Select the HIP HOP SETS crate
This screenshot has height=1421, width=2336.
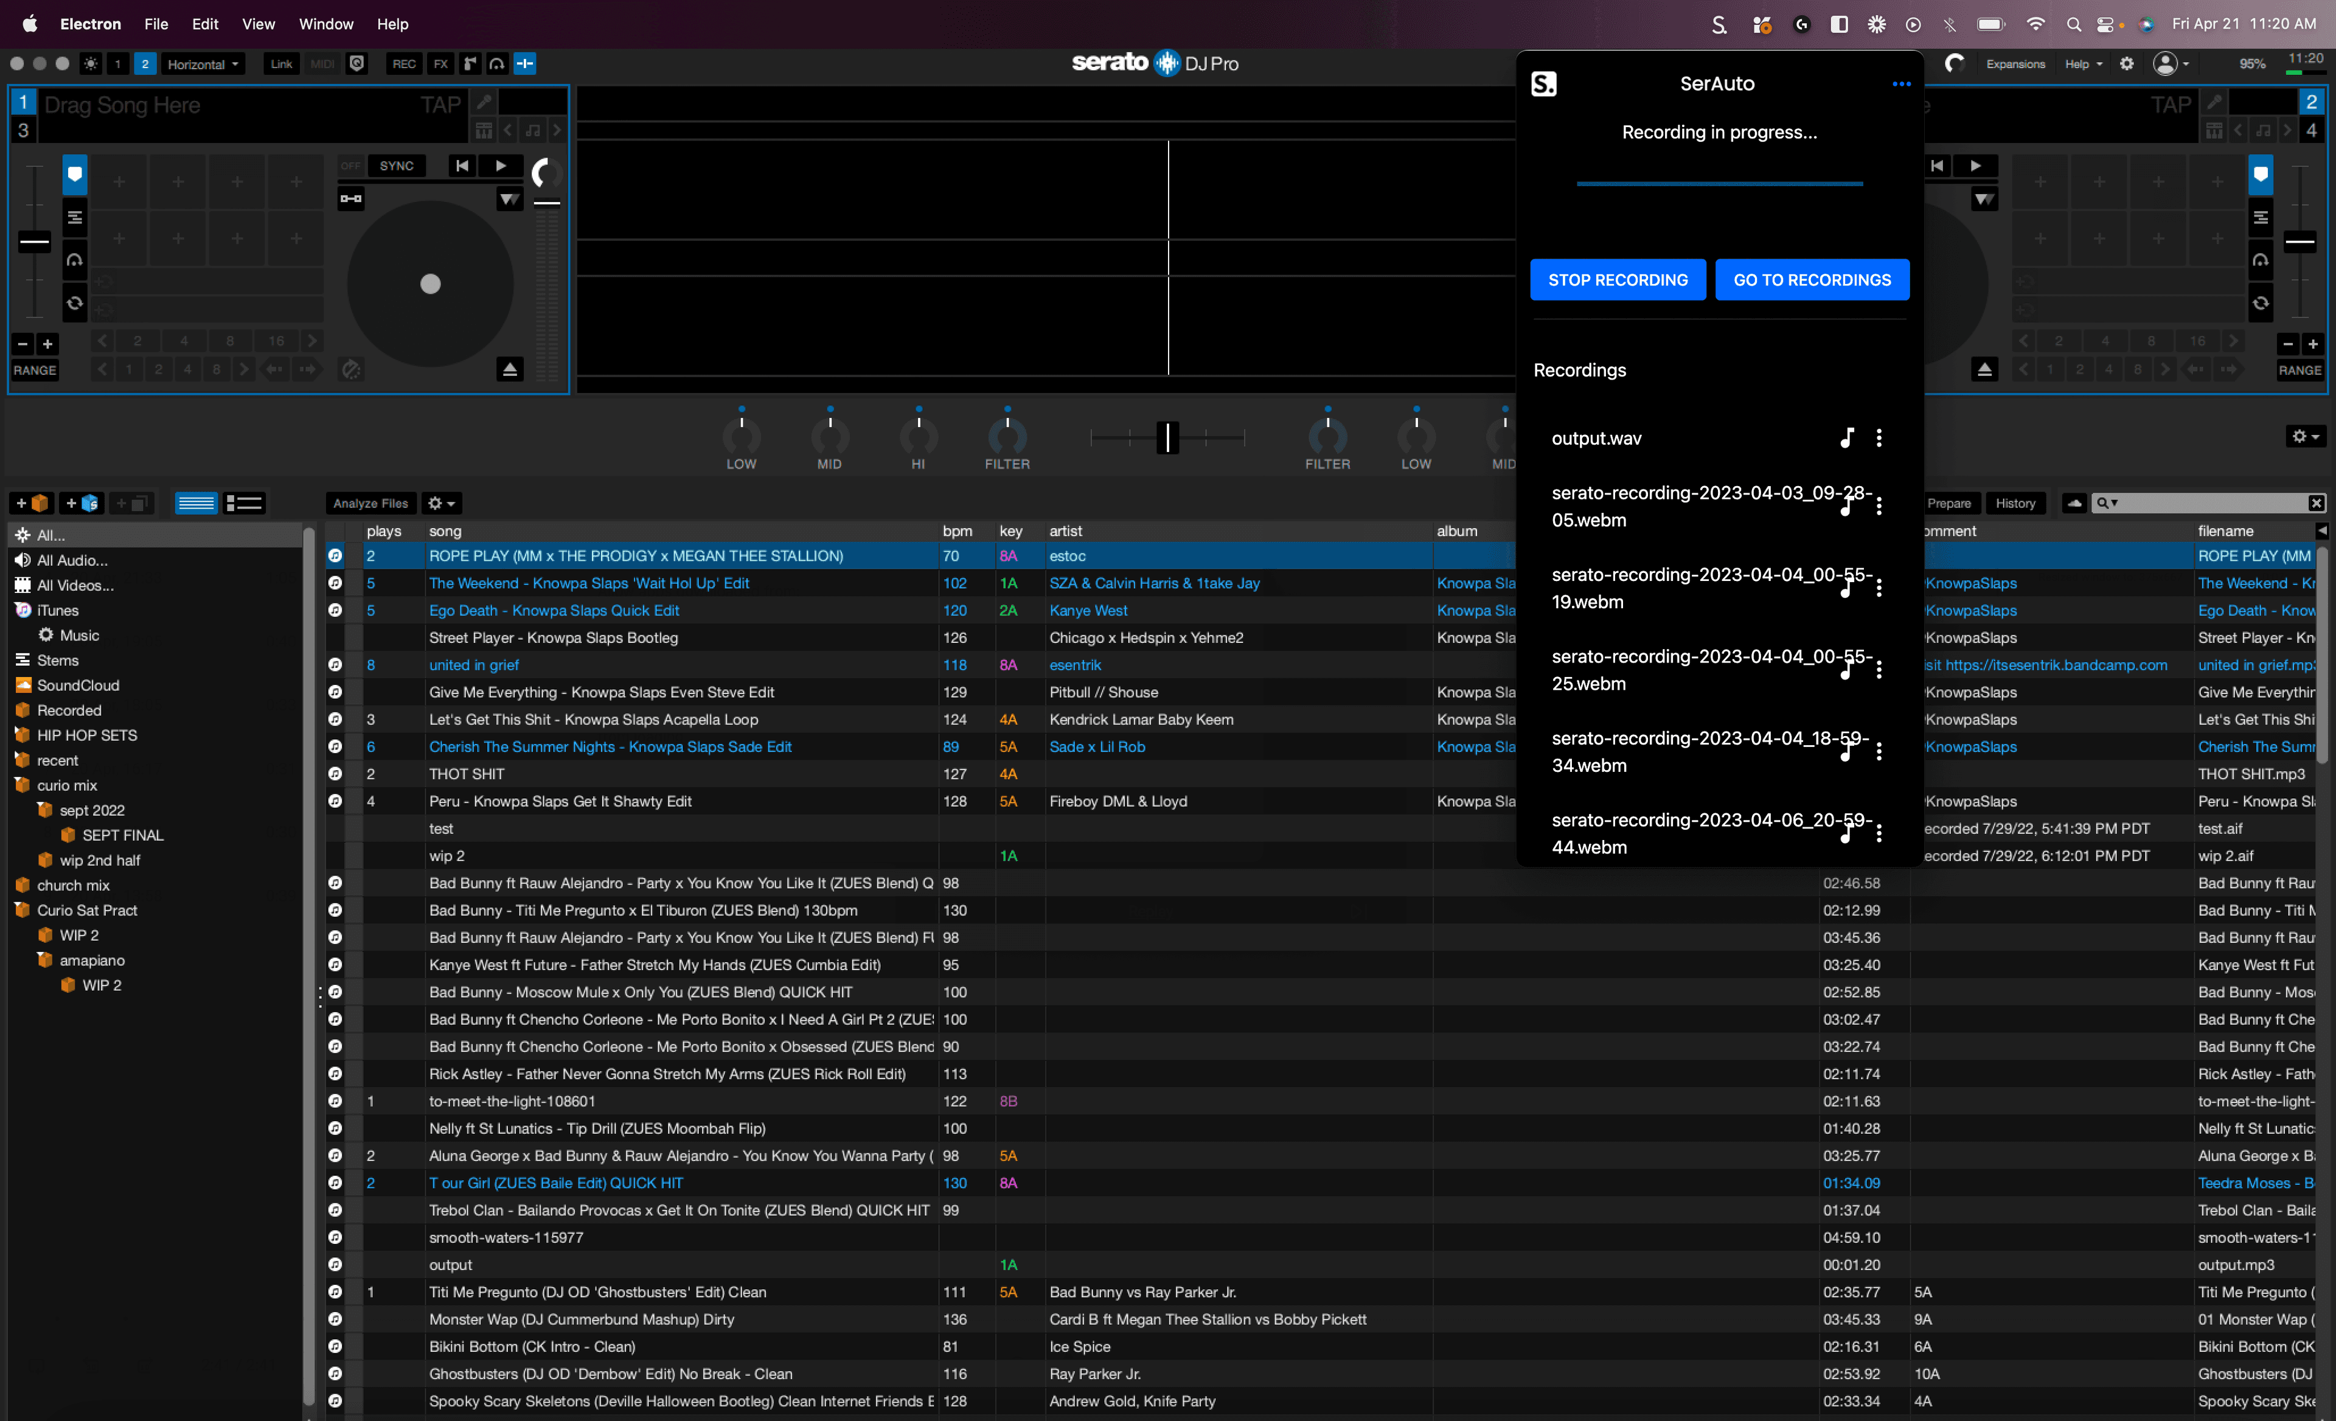point(86,735)
